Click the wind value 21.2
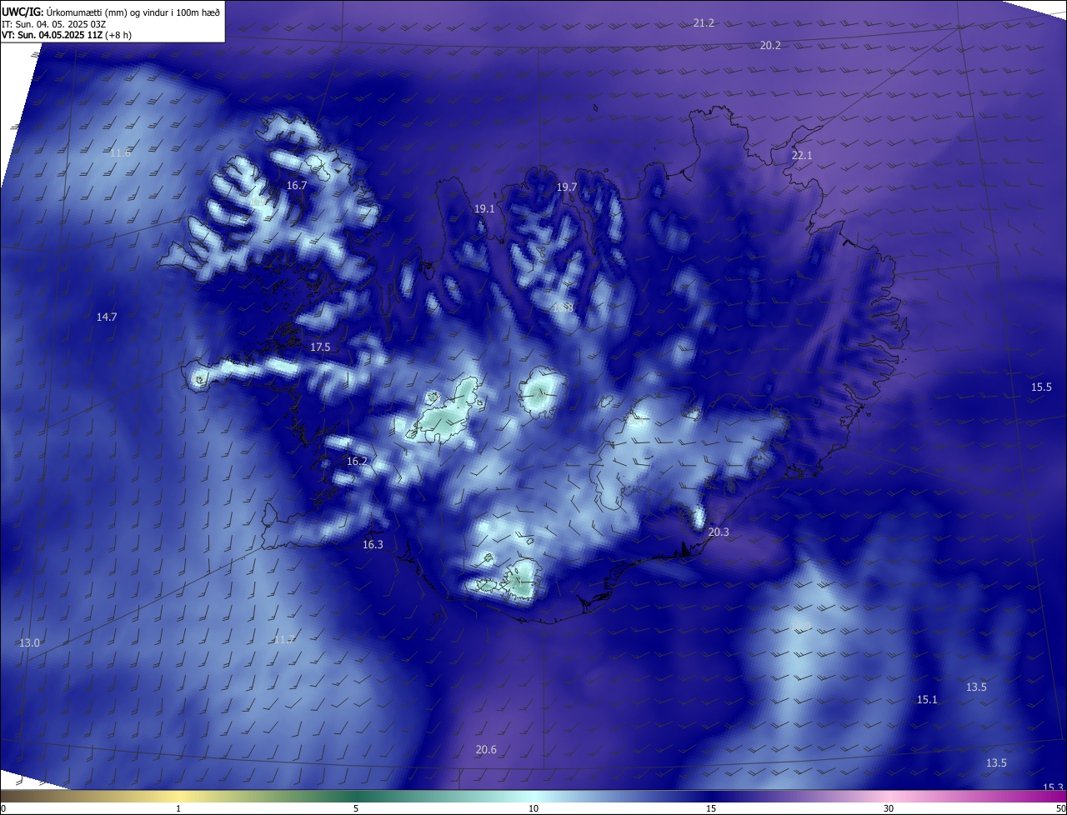1067x815 pixels. point(704,23)
